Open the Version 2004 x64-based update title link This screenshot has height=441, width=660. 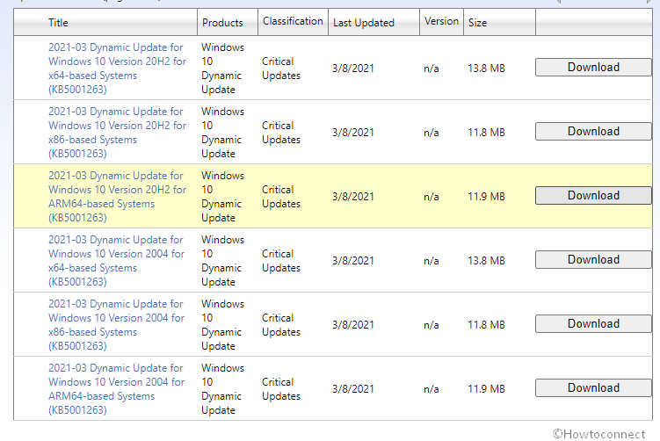117,261
